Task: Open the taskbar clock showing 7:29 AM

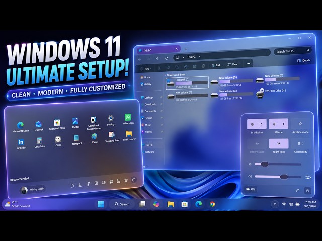Action: [x=310, y=204]
